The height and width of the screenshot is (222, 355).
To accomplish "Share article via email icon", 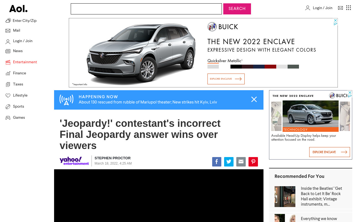I will (x=241, y=162).
